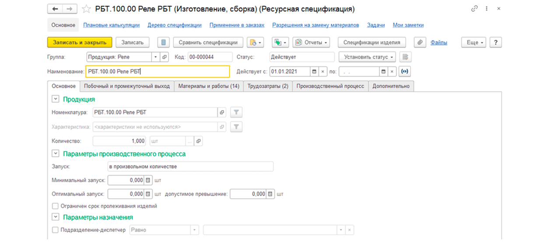Open the Отчеты dropdown menu

pyautogui.click(x=311, y=42)
